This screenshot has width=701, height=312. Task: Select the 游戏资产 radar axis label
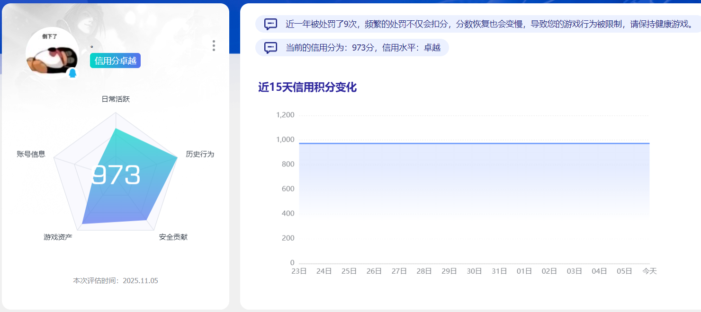tap(58, 237)
